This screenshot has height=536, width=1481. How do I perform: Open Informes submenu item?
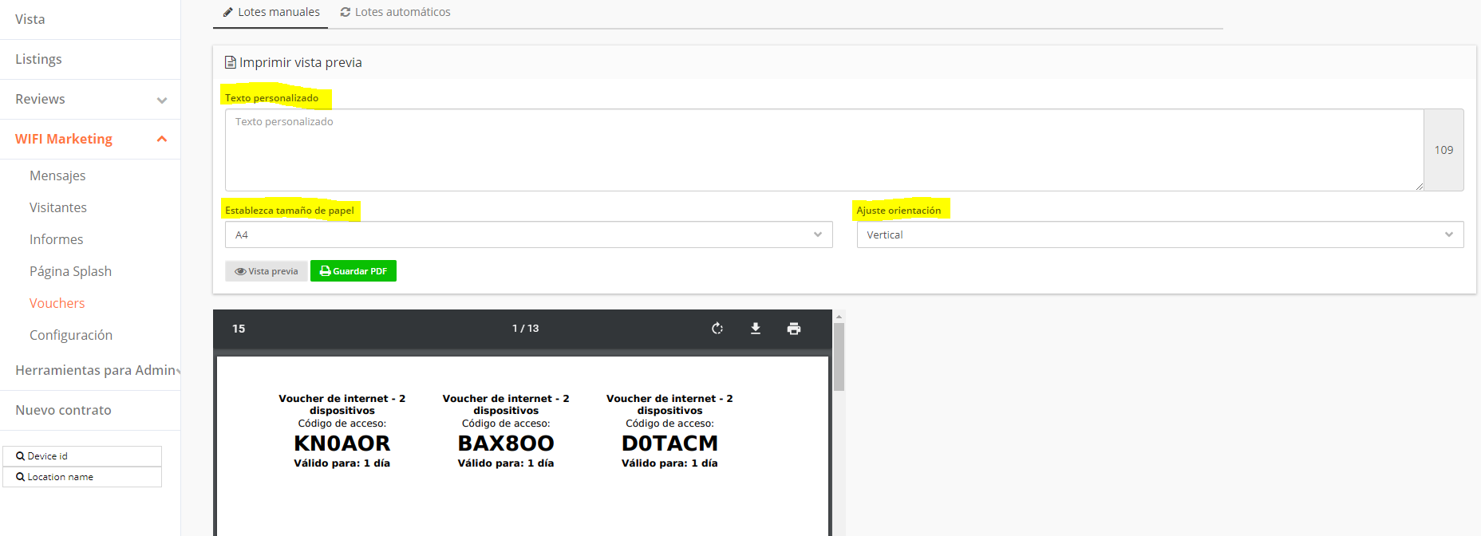point(56,239)
